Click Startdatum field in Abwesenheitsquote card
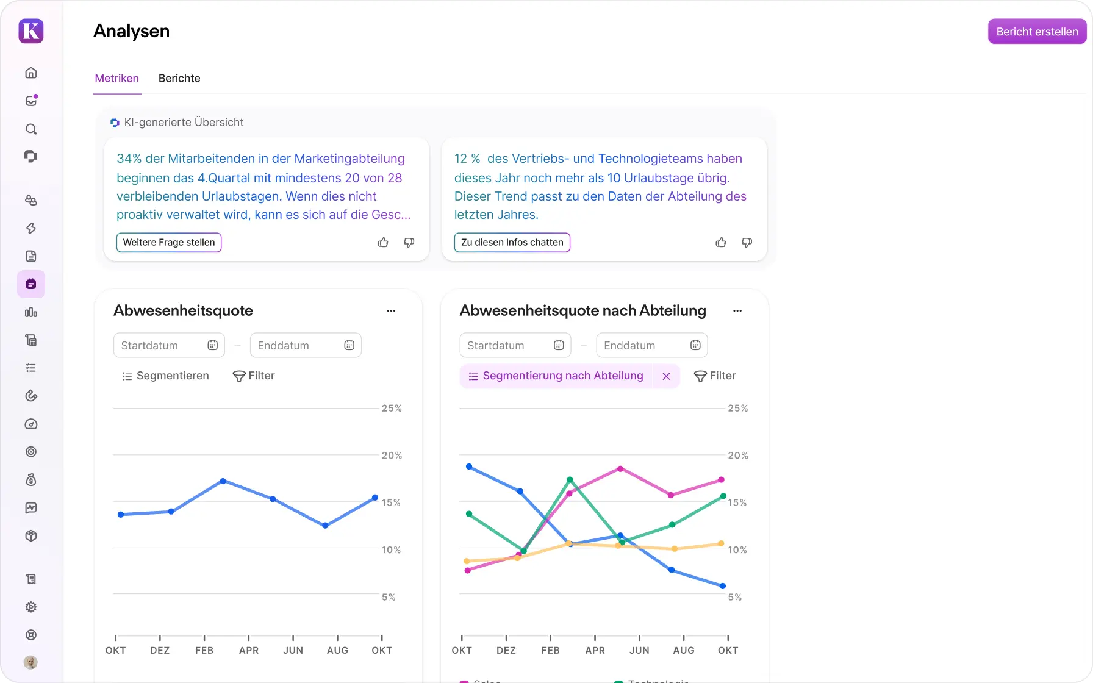 [169, 346]
